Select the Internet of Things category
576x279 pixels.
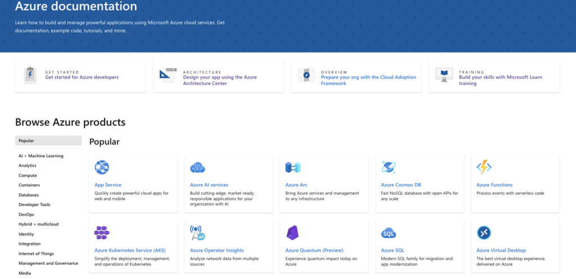[37, 253]
